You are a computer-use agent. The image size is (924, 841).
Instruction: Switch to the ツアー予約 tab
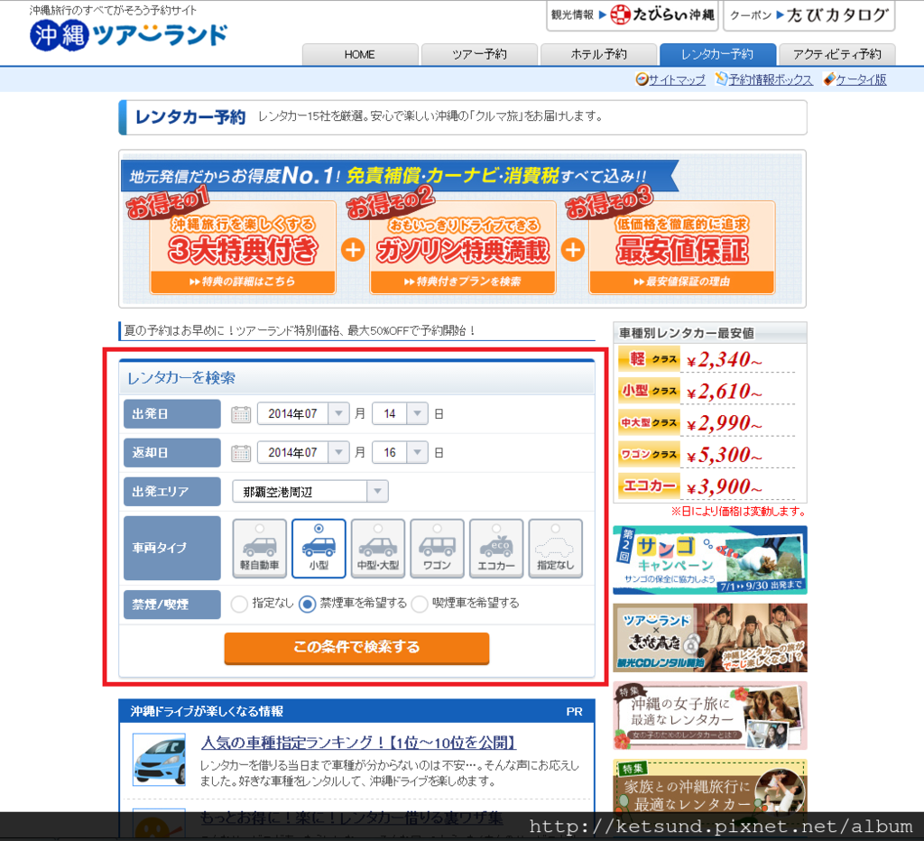click(x=479, y=54)
